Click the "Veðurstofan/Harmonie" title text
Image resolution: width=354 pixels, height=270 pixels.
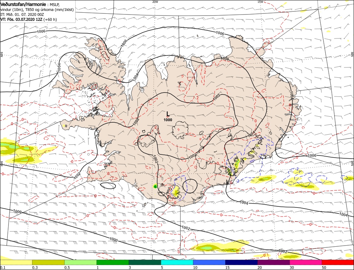click(x=23, y=5)
